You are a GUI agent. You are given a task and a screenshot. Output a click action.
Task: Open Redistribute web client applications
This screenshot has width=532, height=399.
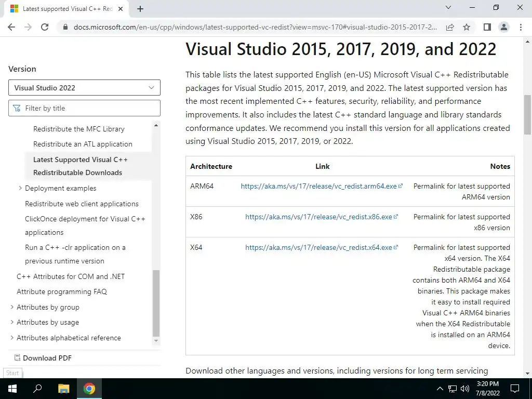82,204
